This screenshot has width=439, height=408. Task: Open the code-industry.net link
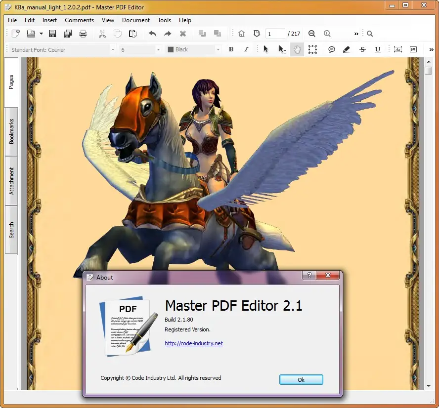coord(194,343)
